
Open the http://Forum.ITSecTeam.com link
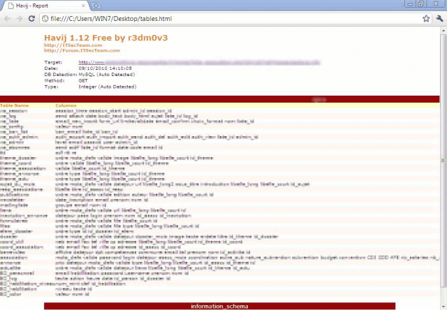[78, 50]
